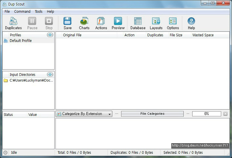Screen dimensions: 232x158
Task: Open the Options toolbar icon
Action: [x=173, y=21]
